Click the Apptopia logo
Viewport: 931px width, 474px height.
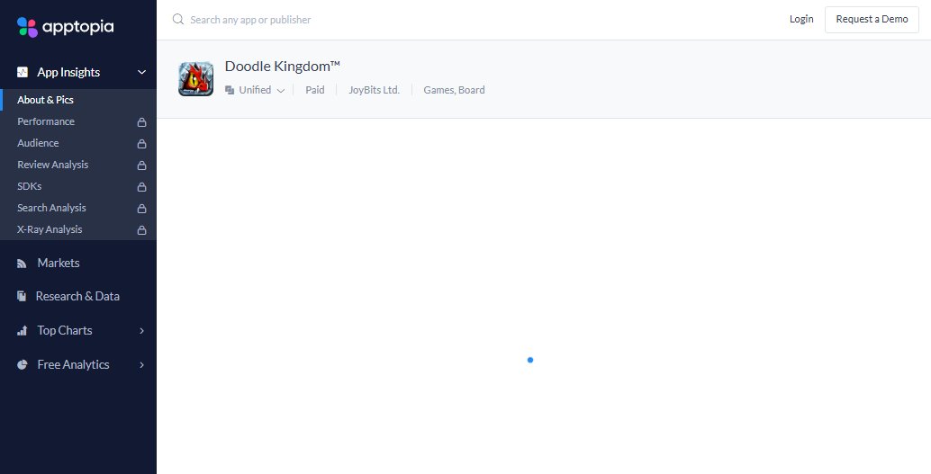(66, 27)
